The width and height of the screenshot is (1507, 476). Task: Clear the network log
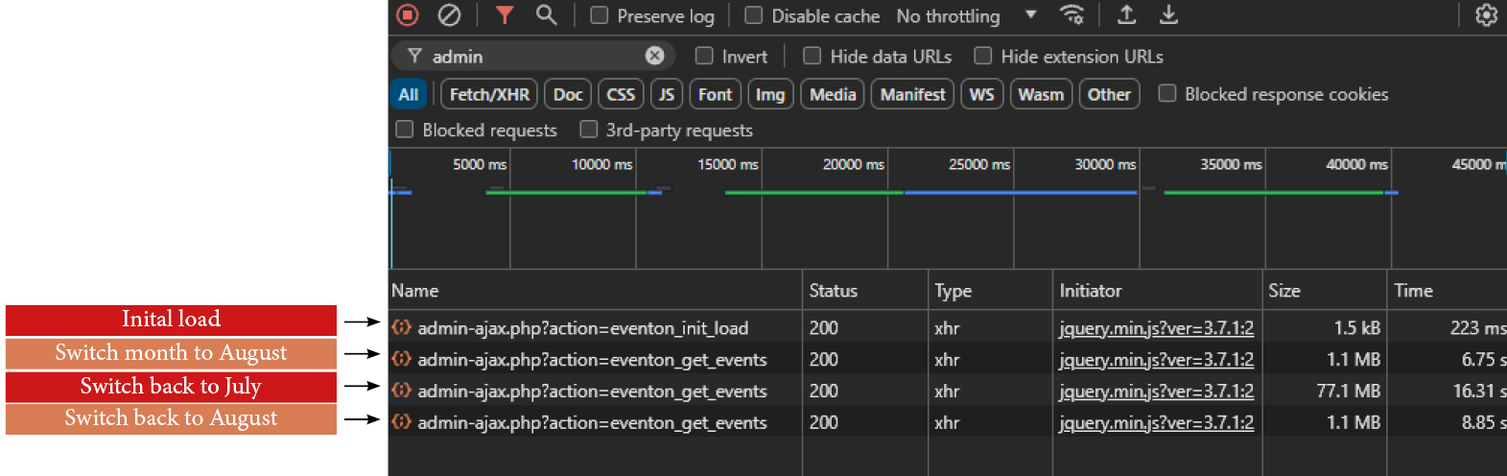coord(449,15)
